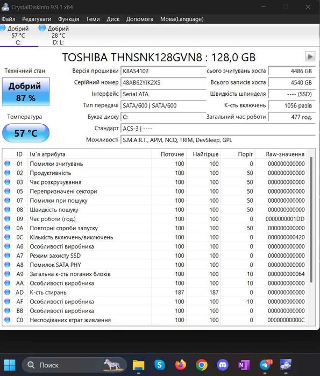
Task: Open File Explorer from taskbar
Action: 138,365
